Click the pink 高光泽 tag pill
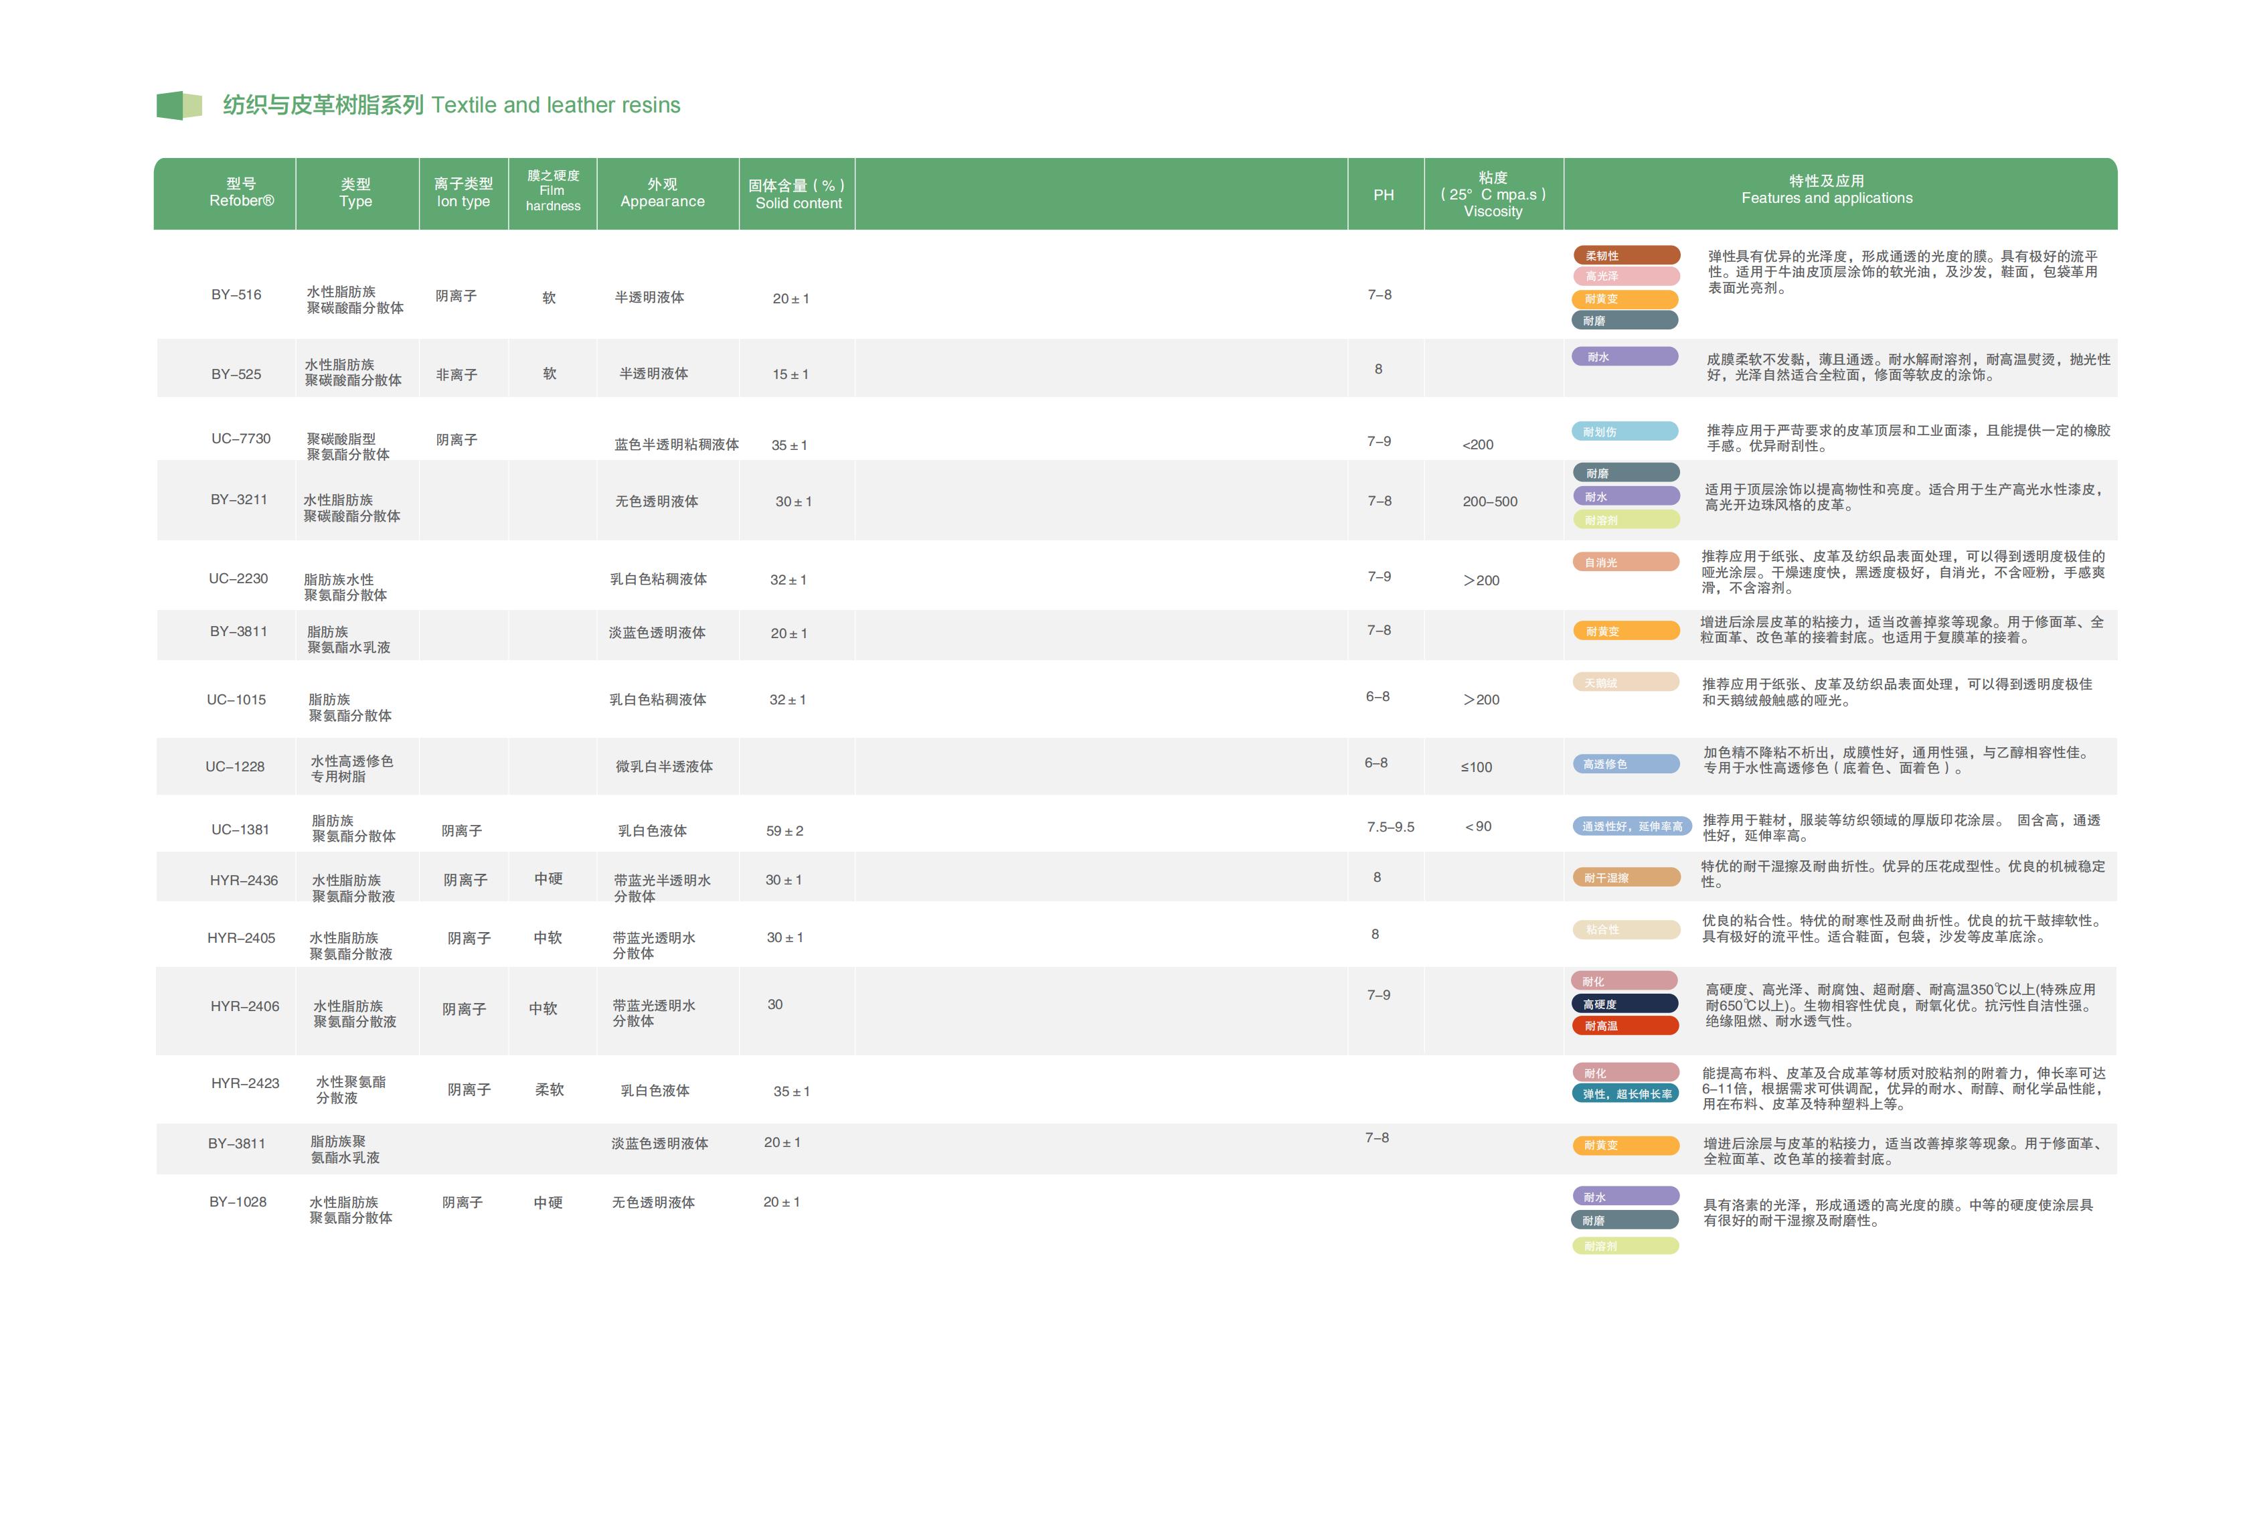Viewport: 2245px width, 1534px height. pos(1626,277)
